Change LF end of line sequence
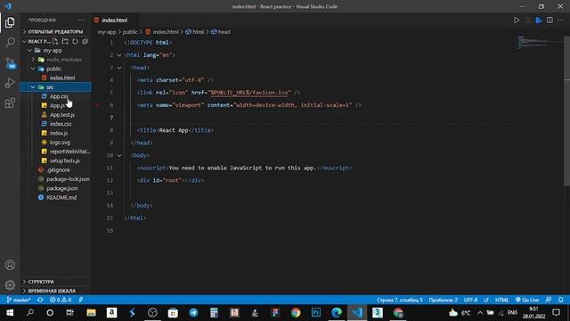The image size is (570, 321). tap(486, 300)
